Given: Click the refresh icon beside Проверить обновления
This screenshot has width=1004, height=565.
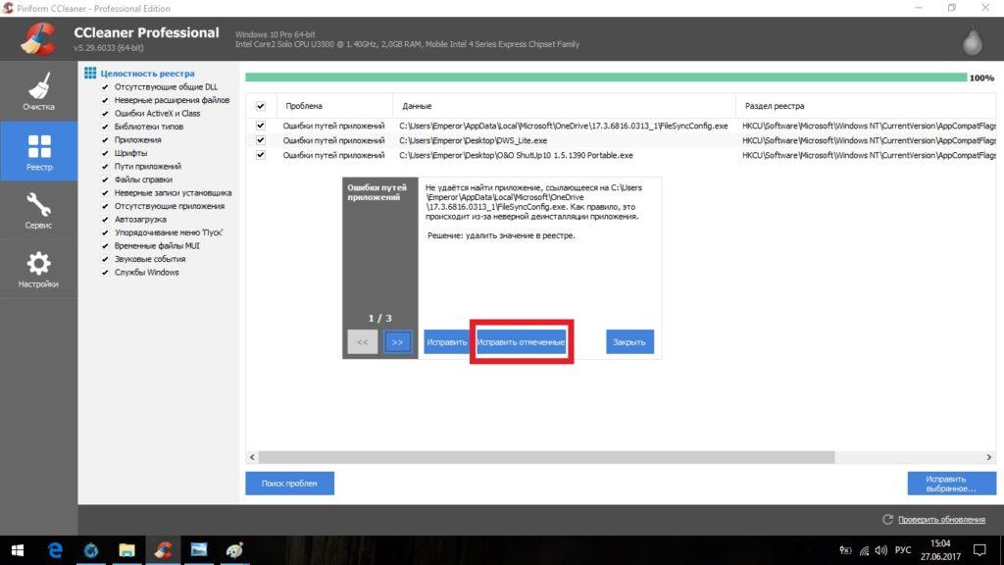Looking at the screenshot, I should 887,520.
